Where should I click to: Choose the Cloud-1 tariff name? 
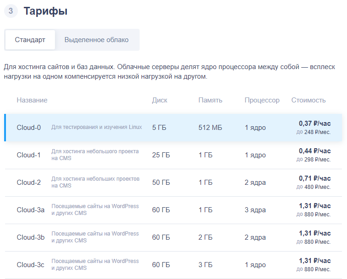click(28, 155)
